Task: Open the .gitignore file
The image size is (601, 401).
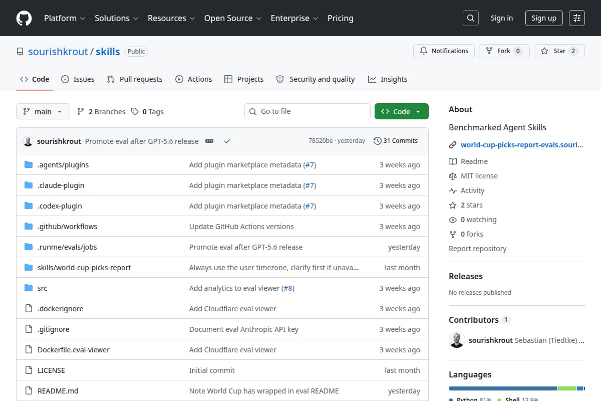Action: [x=54, y=329]
